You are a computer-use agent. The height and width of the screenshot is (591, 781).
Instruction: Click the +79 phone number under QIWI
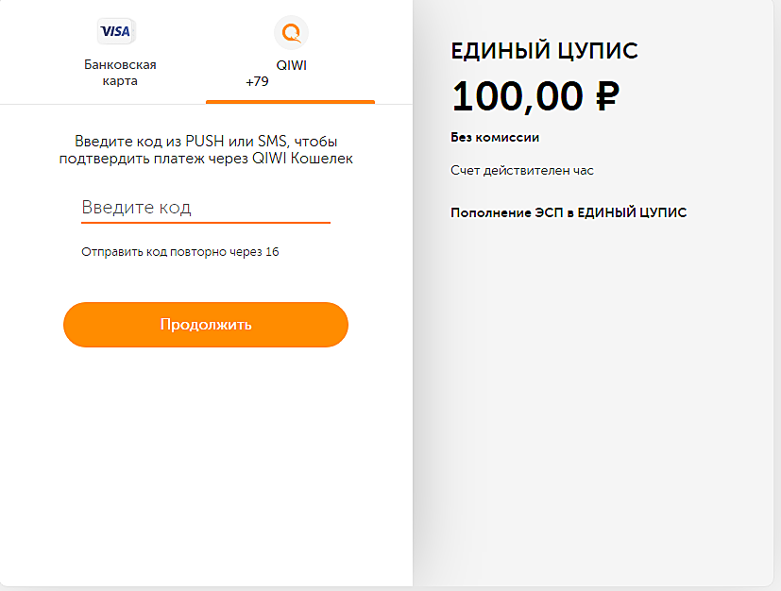257,81
